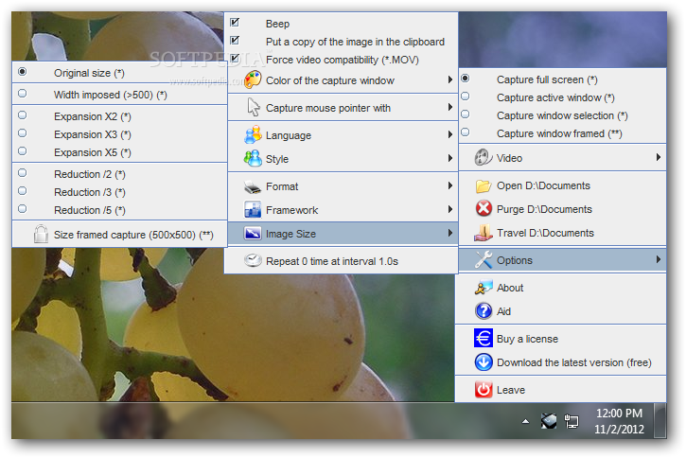Screen dimensions: 686x458
Task: Expand the Style submenu arrow
Action: [x=449, y=158]
